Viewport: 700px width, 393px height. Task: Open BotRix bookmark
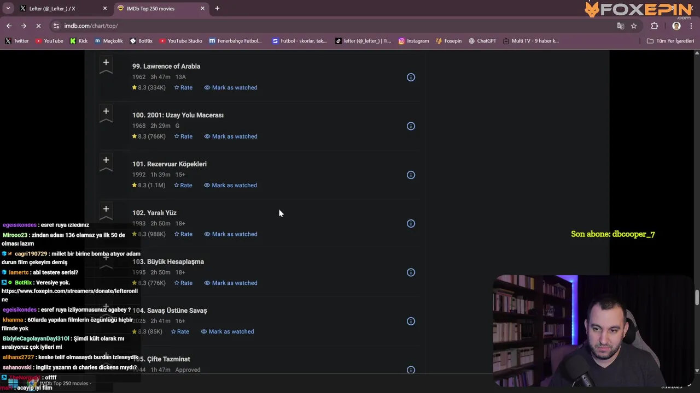tap(141, 41)
